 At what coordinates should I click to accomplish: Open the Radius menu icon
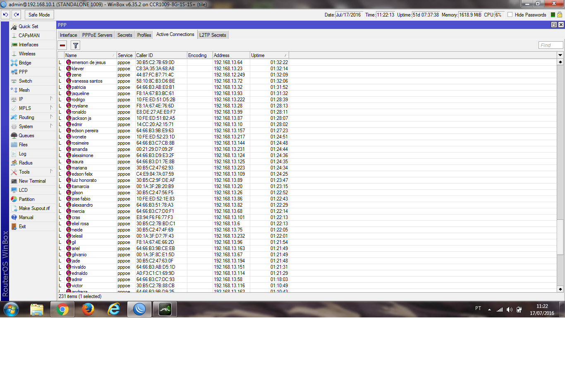coord(14,163)
